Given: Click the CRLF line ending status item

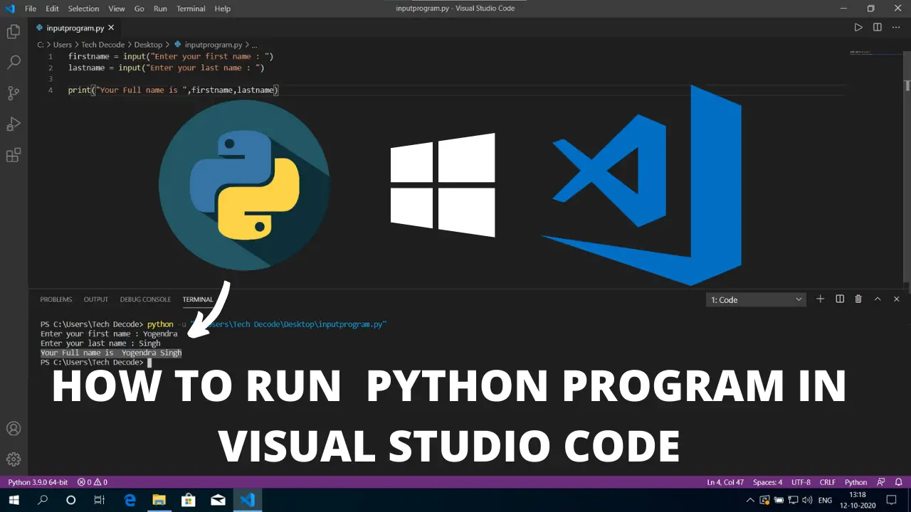Looking at the screenshot, I should tap(827, 482).
